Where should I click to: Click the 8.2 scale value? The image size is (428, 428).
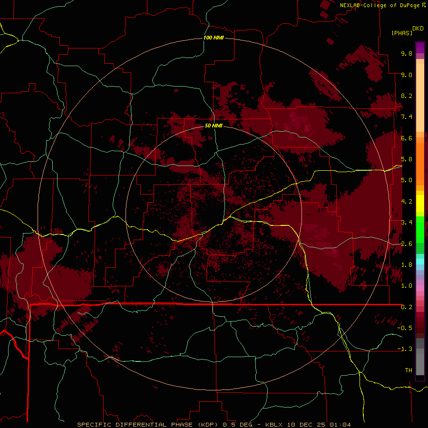pos(407,96)
